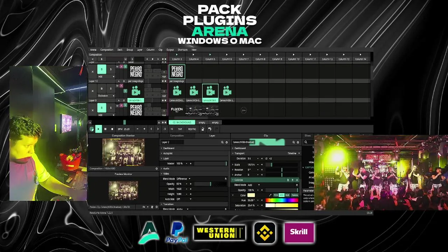Select the camera clip in Column 6

[227, 92]
